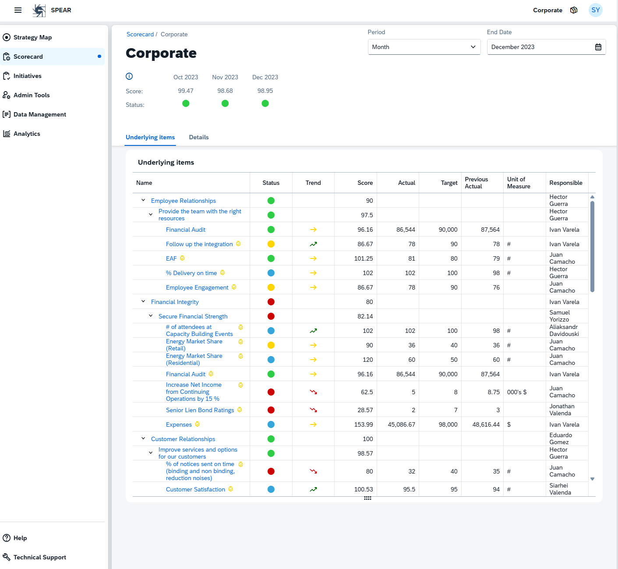Navigate back using the Scorecard breadcrumb link
Image resolution: width=618 pixels, height=569 pixels.
click(x=140, y=34)
